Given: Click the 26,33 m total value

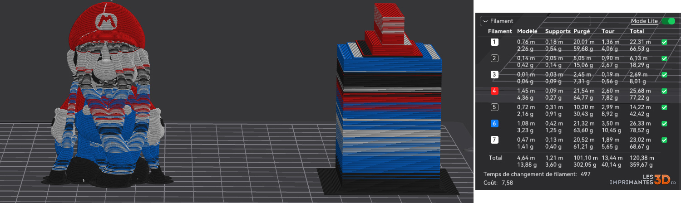Looking at the screenshot, I should tap(641, 123).
